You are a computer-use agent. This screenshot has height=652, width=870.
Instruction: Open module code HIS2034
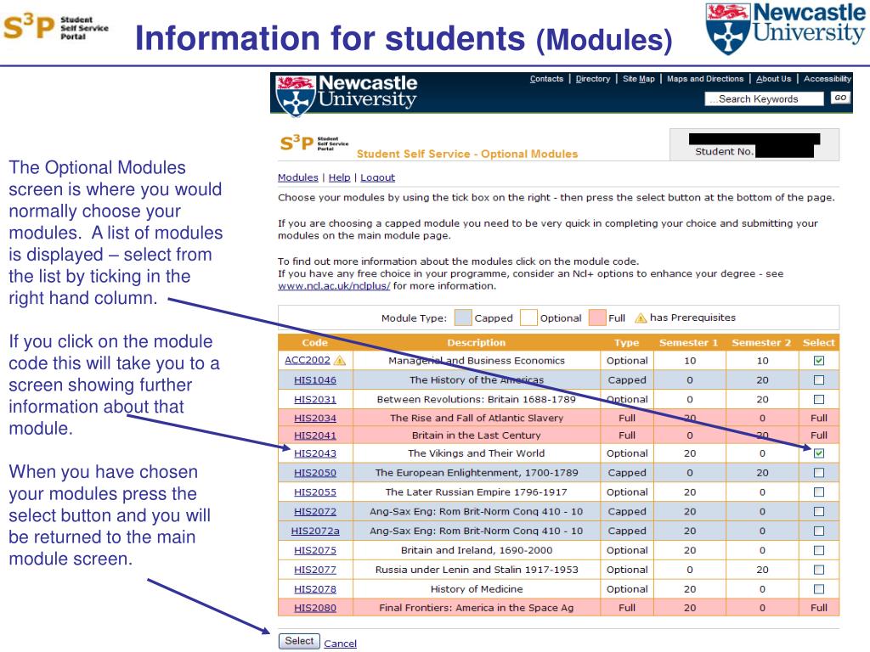tap(315, 418)
